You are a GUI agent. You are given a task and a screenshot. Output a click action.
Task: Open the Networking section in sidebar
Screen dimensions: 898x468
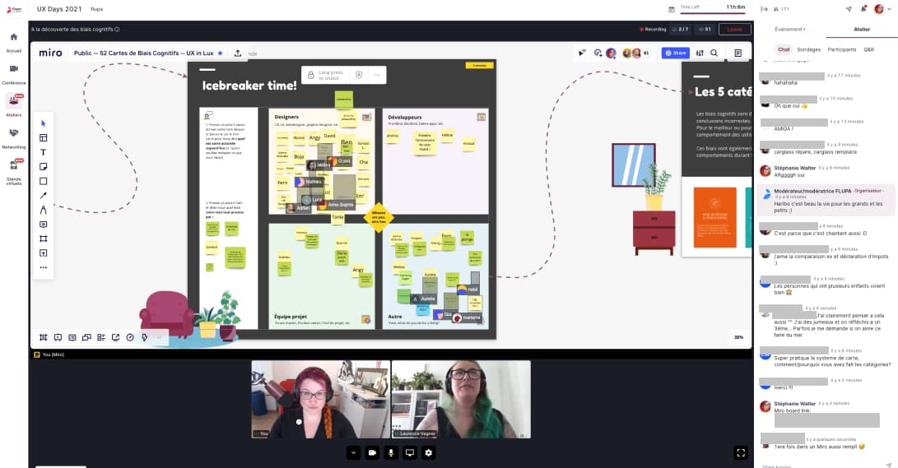[x=14, y=137]
